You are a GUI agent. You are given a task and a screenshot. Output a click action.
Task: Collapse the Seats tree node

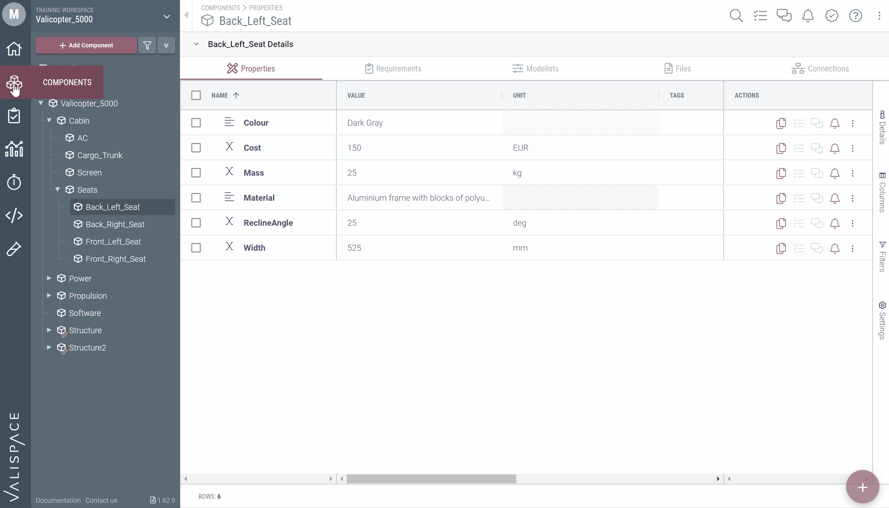[57, 189]
